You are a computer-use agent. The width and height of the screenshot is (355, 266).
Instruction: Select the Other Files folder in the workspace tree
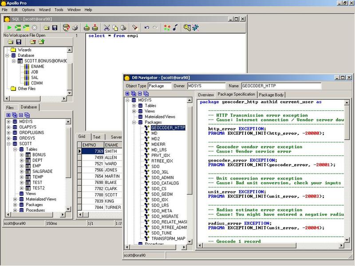point(27,89)
